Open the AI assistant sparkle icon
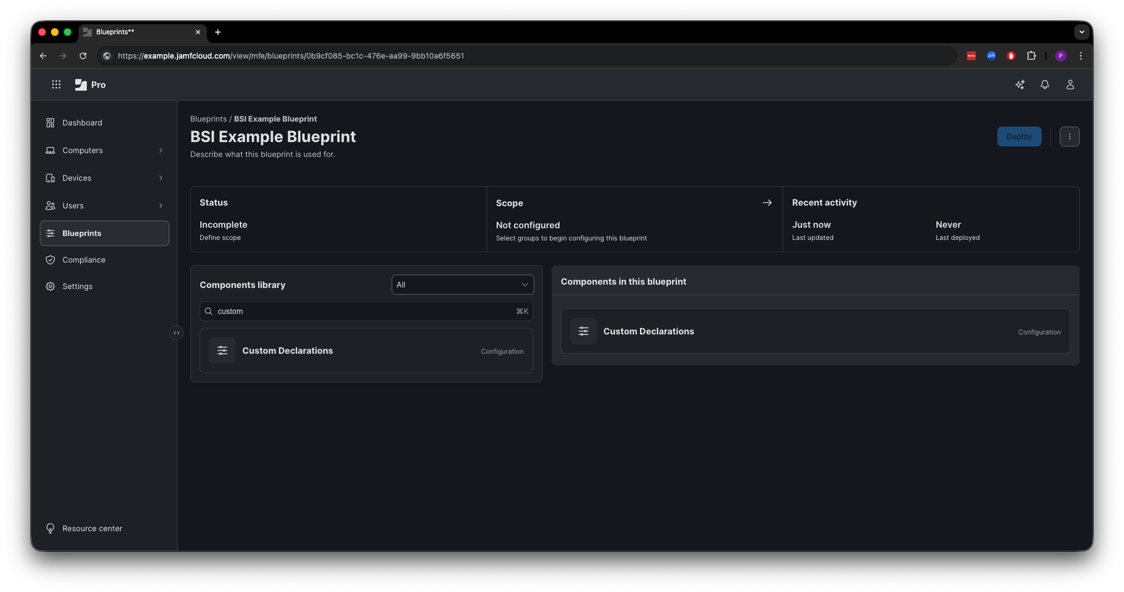This screenshot has height=592, width=1124. [1021, 85]
